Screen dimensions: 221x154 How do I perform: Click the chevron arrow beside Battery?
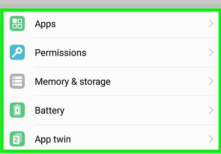coord(211,110)
